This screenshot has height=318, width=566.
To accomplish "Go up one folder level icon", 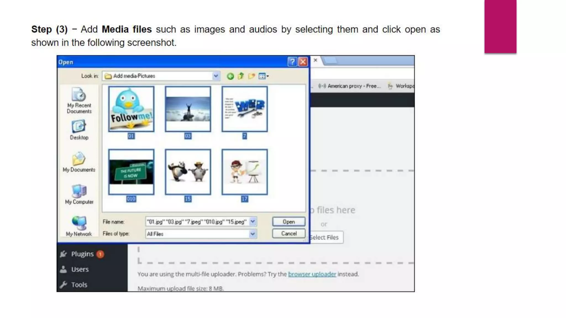I will pos(241,76).
